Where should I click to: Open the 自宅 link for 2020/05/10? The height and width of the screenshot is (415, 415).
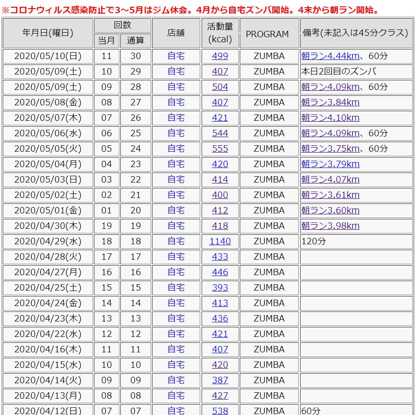(x=176, y=56)
